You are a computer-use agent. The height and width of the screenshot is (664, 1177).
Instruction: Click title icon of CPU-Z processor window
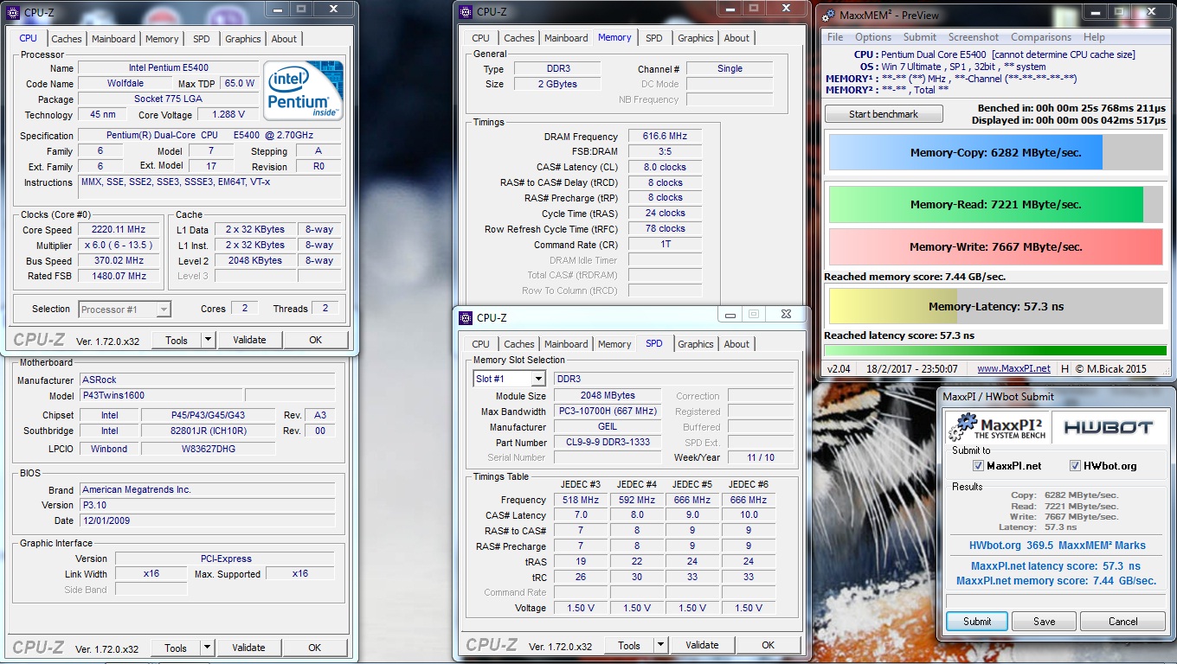click(12, 13)
